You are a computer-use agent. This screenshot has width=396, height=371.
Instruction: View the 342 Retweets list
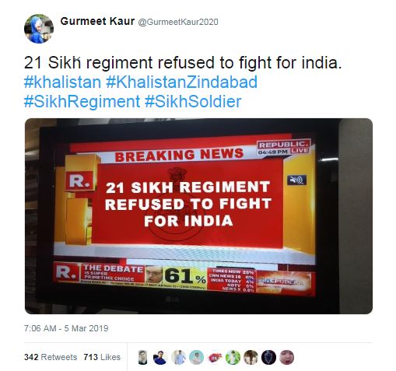click(51, 357)
